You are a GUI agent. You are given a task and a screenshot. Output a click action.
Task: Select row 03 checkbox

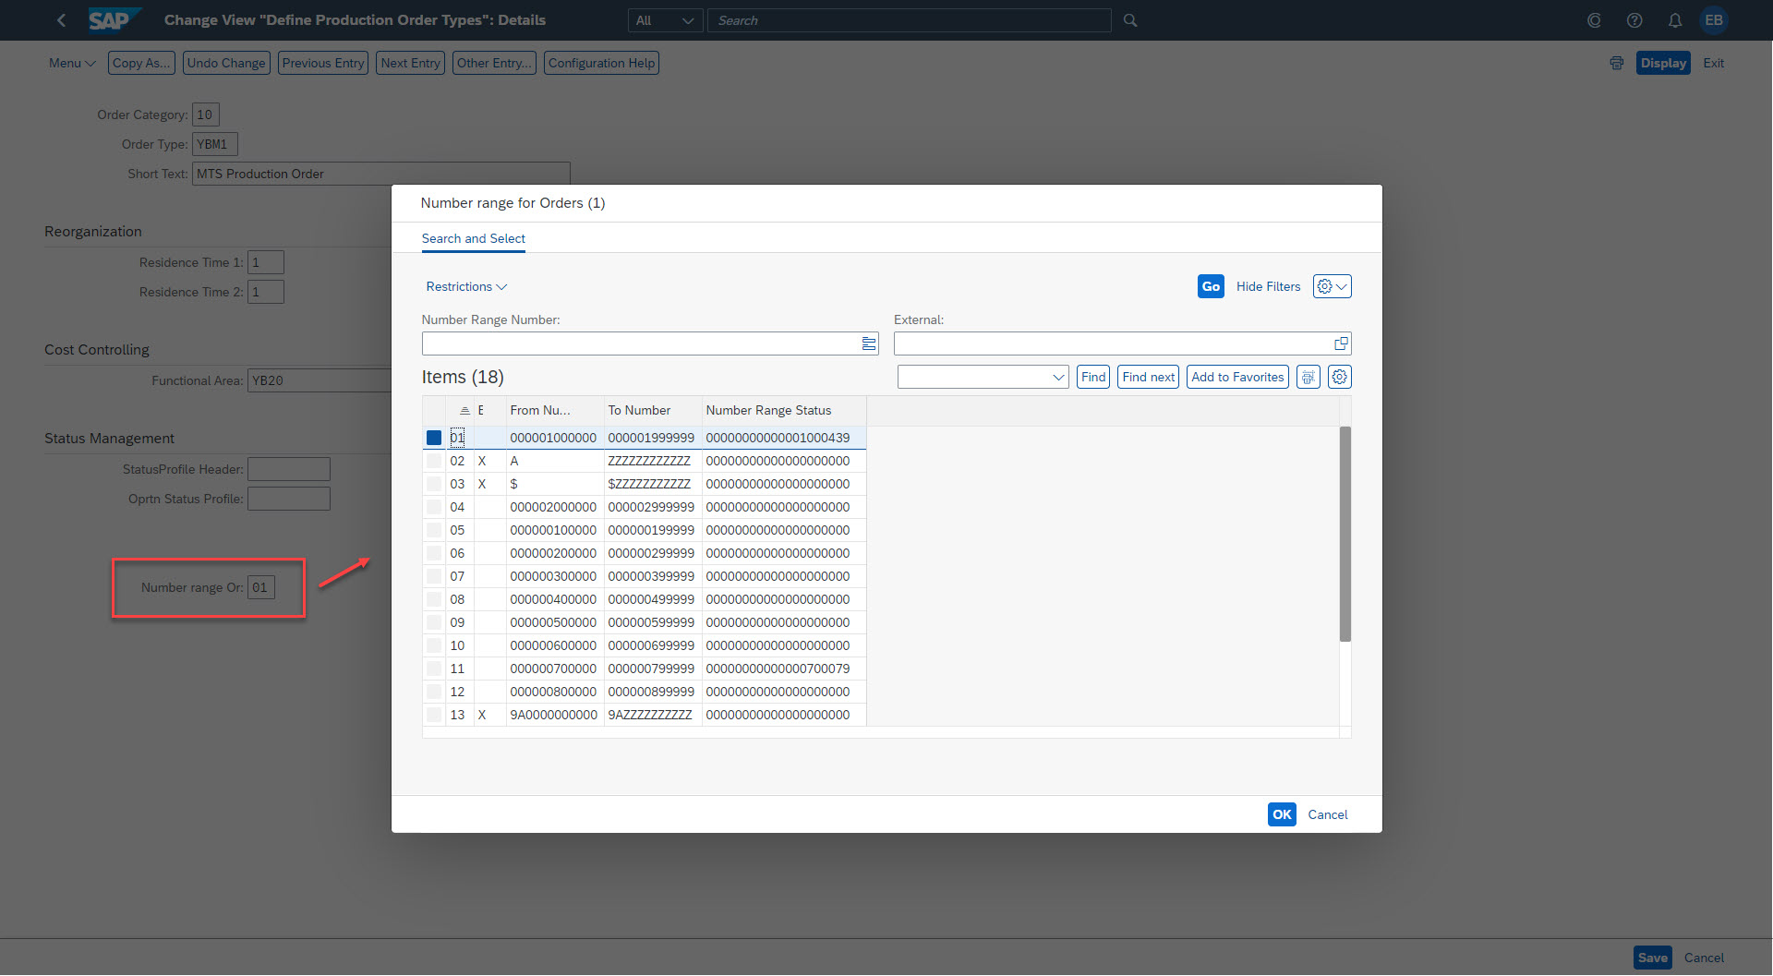click(434, 484)
